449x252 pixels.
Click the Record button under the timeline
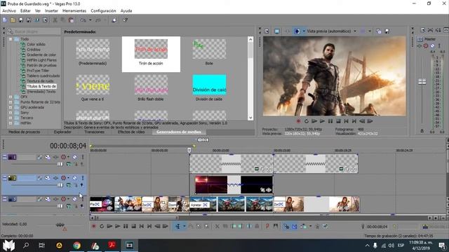tap(93, 226)
